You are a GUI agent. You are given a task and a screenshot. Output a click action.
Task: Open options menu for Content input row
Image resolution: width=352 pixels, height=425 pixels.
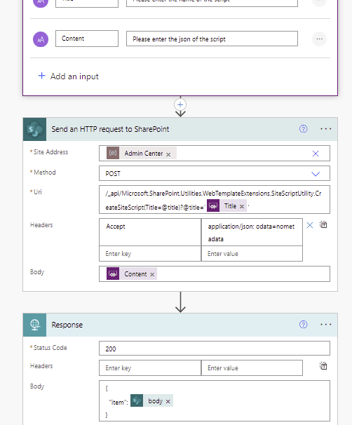320,39
